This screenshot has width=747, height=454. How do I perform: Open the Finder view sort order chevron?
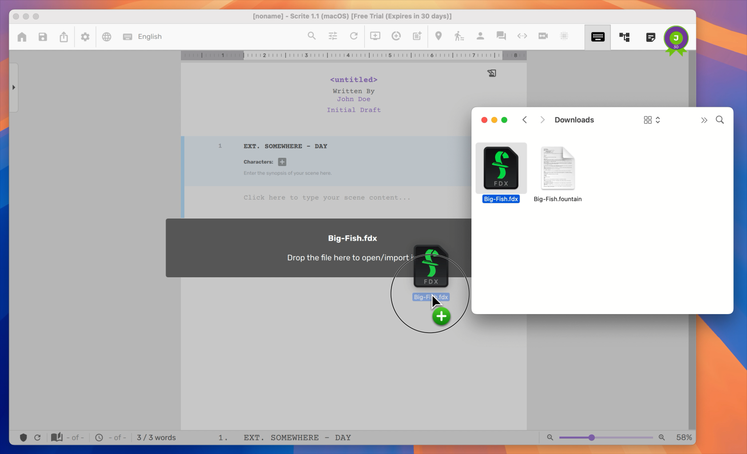coord(658,119)
